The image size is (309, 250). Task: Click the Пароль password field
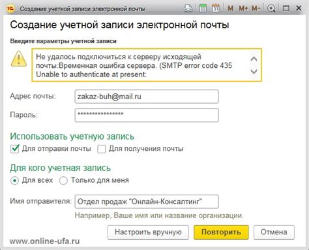click(x=147, y=115)
